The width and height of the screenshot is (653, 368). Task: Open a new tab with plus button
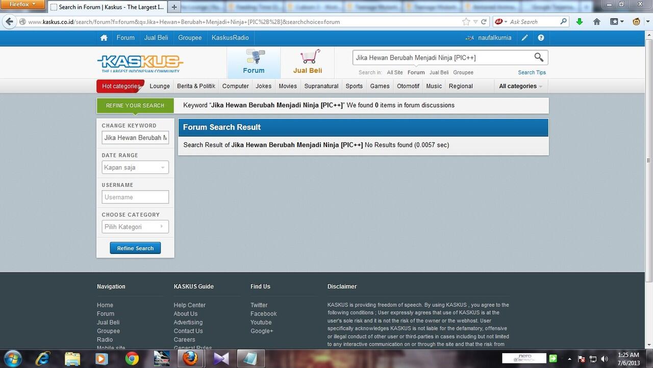pos(174,7)
